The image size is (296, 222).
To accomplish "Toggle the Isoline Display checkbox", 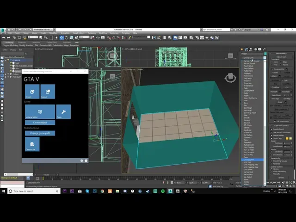I will click(x=272, y=135).
